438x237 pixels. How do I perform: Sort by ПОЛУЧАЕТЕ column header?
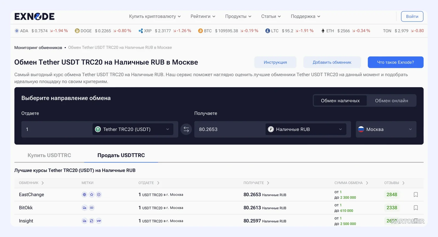click(x=256, y=183)
